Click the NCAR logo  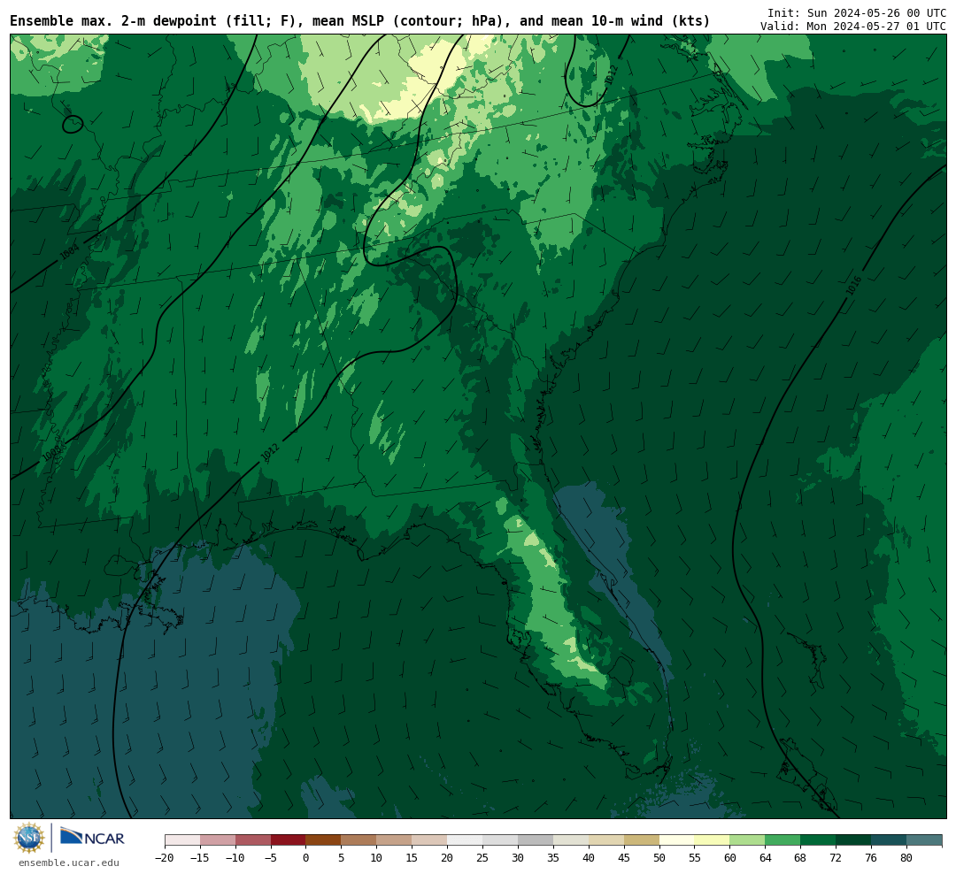coord(92,837)
